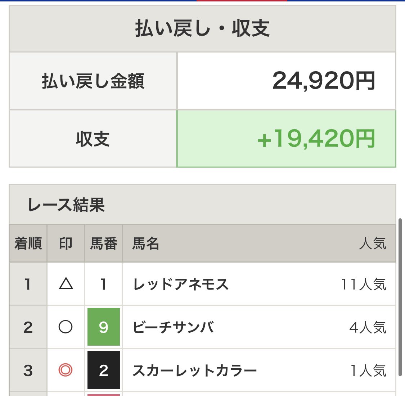Click the 払い戻し・収支 header
This screenshot has height=396, width=405.
202,28
